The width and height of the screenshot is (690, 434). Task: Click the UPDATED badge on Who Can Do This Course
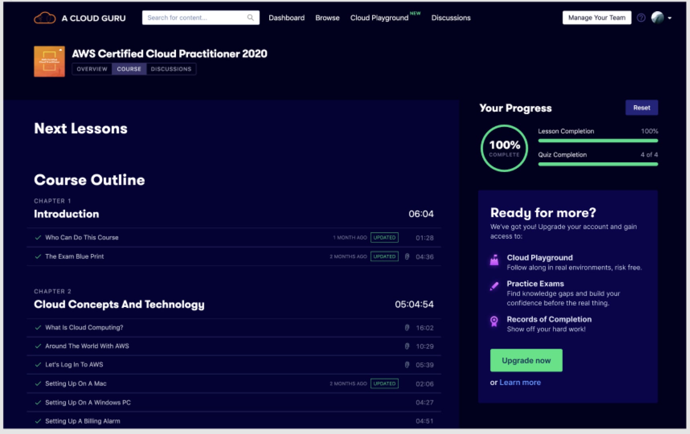pyautogui.click(x=385, y=237)
